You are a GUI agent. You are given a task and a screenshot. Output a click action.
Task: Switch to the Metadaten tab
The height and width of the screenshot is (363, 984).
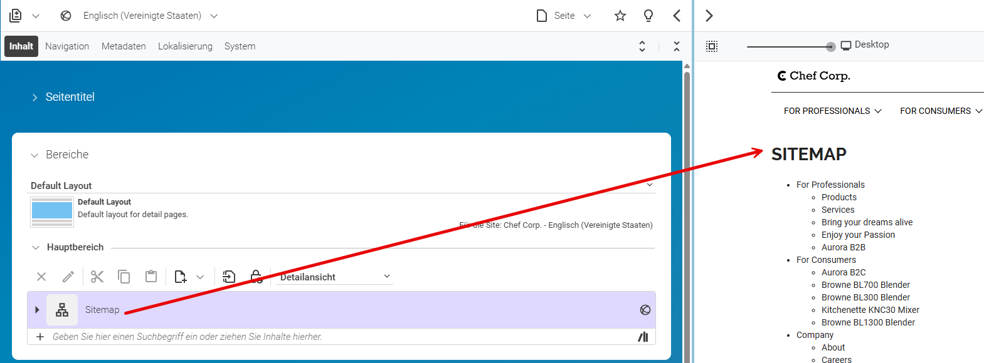124,46
